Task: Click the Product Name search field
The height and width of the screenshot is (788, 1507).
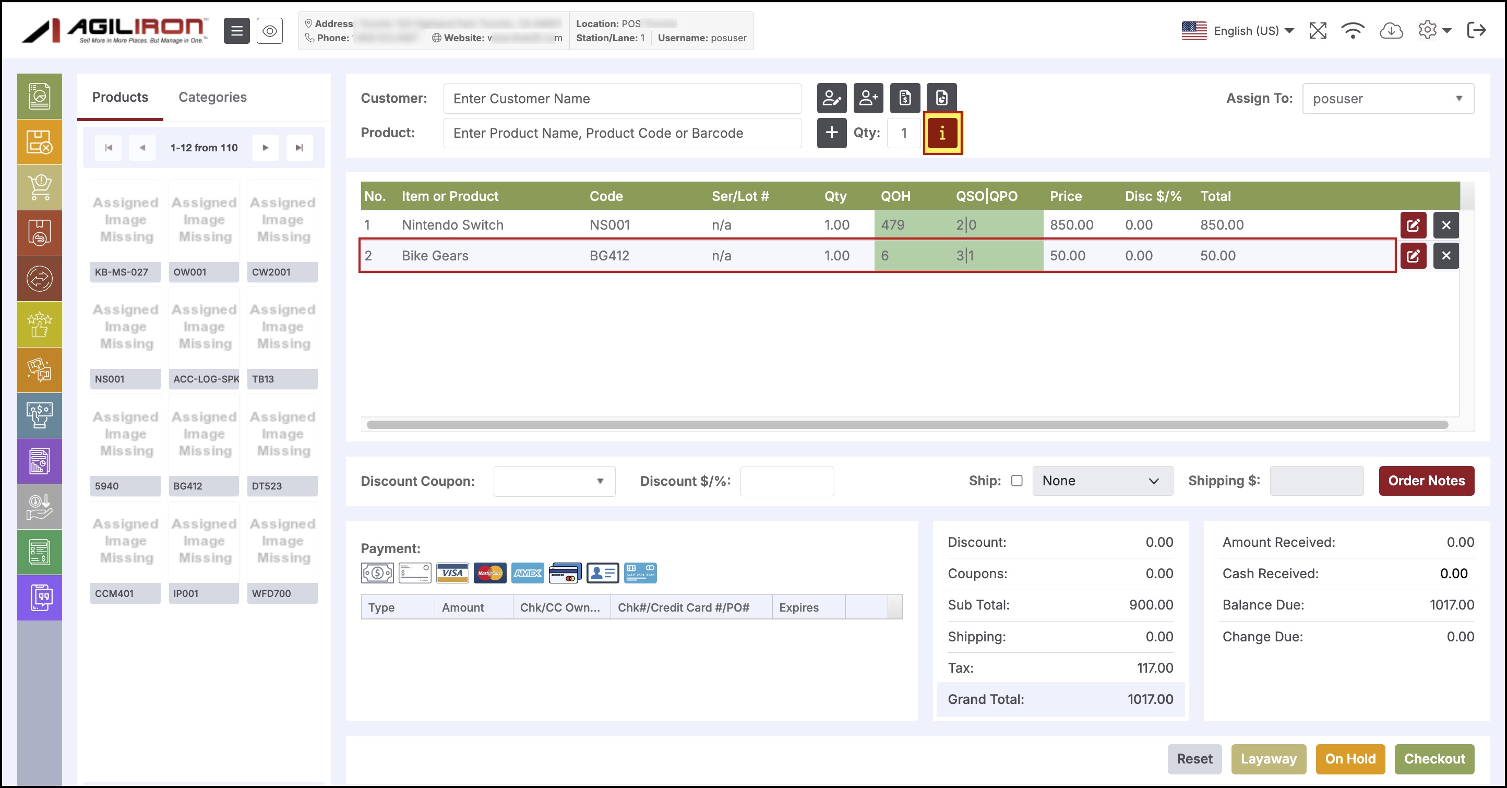Action: tap(622, 133)
